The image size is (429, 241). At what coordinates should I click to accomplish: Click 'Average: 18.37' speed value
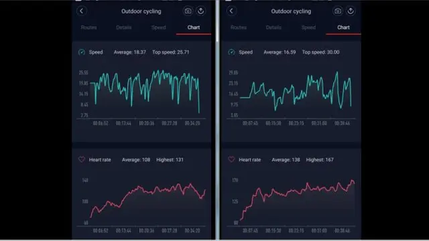tap(129, 52)
